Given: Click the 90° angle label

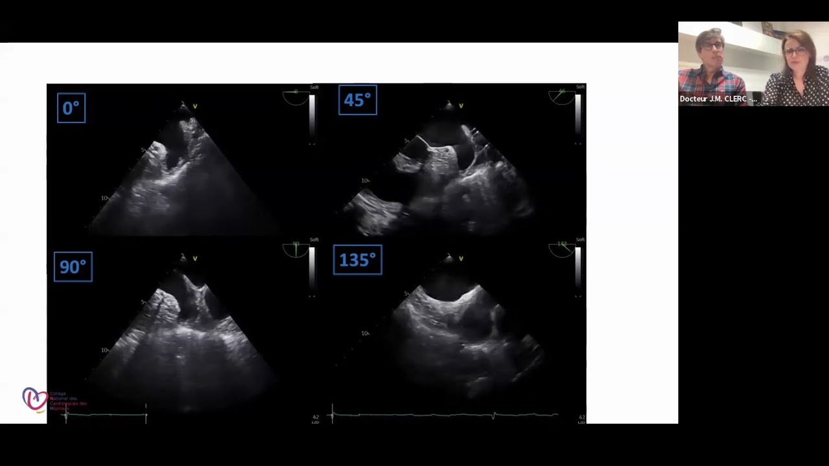Looking at the screenshot, I should coord(73,267).
